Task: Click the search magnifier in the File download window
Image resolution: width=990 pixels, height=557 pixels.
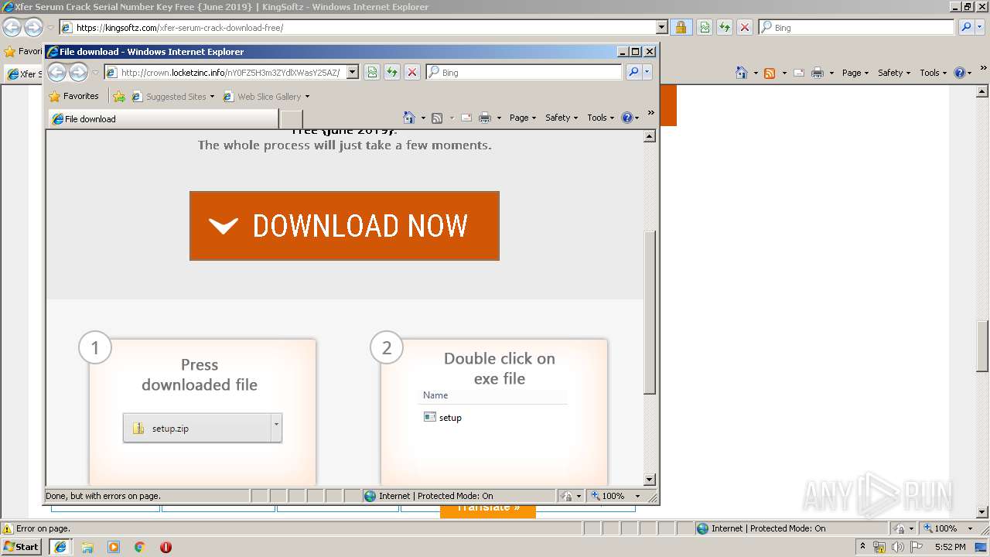Action: (x=633, y=72)
